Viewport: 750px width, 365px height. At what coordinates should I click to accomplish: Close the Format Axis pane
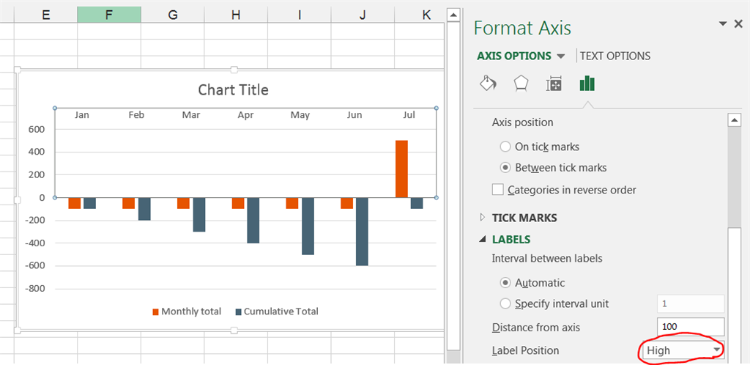(x=738, y=24)
